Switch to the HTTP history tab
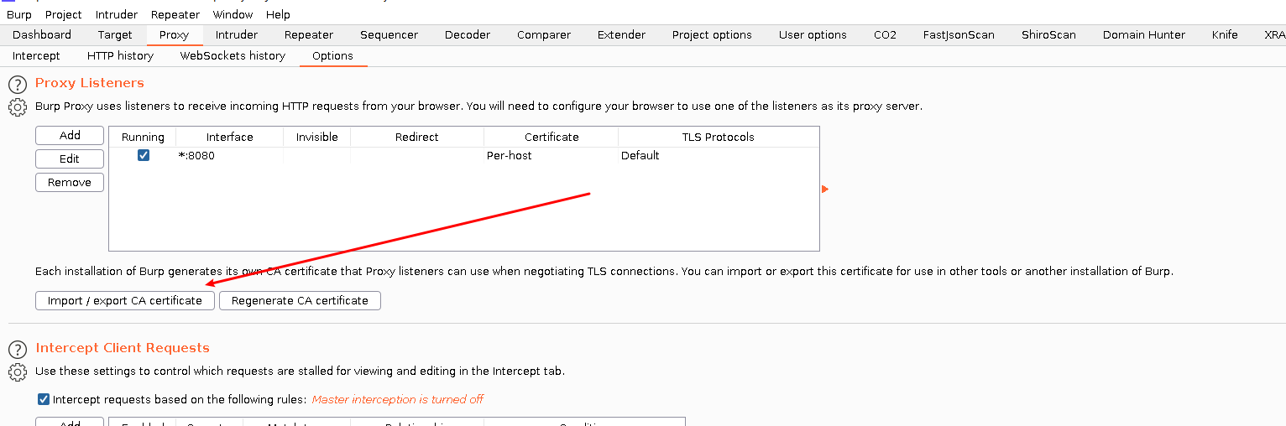 120,55
